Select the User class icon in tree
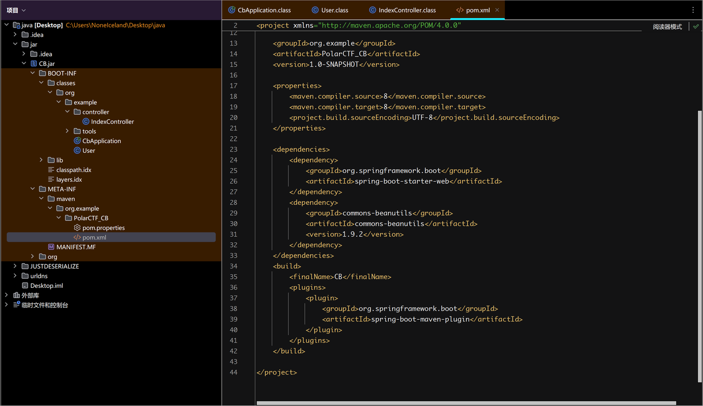The width and height of the screenshot is (703, 406). [x=77, y=151]
